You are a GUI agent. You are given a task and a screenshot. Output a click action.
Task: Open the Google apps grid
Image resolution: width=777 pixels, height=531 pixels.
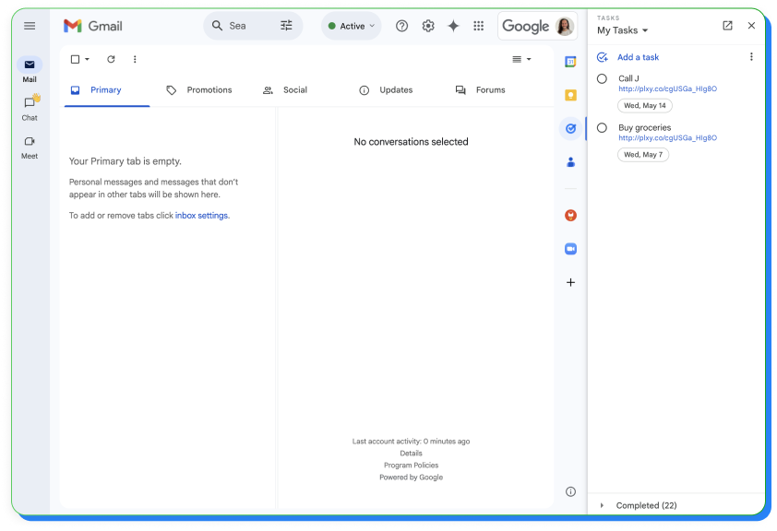[479, 26]
